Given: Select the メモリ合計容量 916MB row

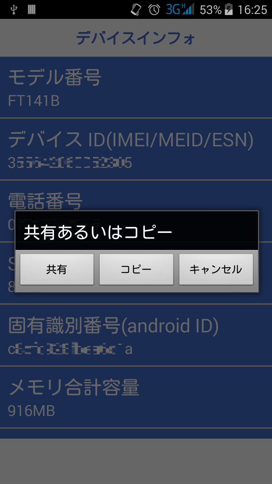Looking at the screenshot, I should [x=136, y=397].
